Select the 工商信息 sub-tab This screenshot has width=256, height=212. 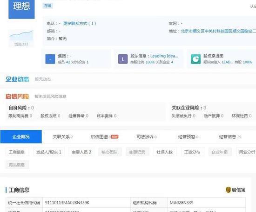tap(17, 152)
